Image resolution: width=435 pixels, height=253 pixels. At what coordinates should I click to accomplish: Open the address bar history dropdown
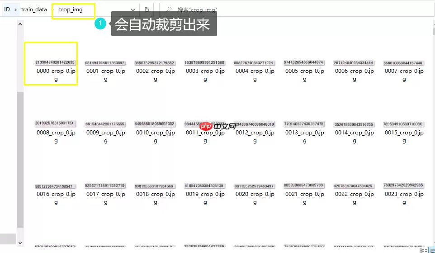pyautogui.click(x=133, y=10)
